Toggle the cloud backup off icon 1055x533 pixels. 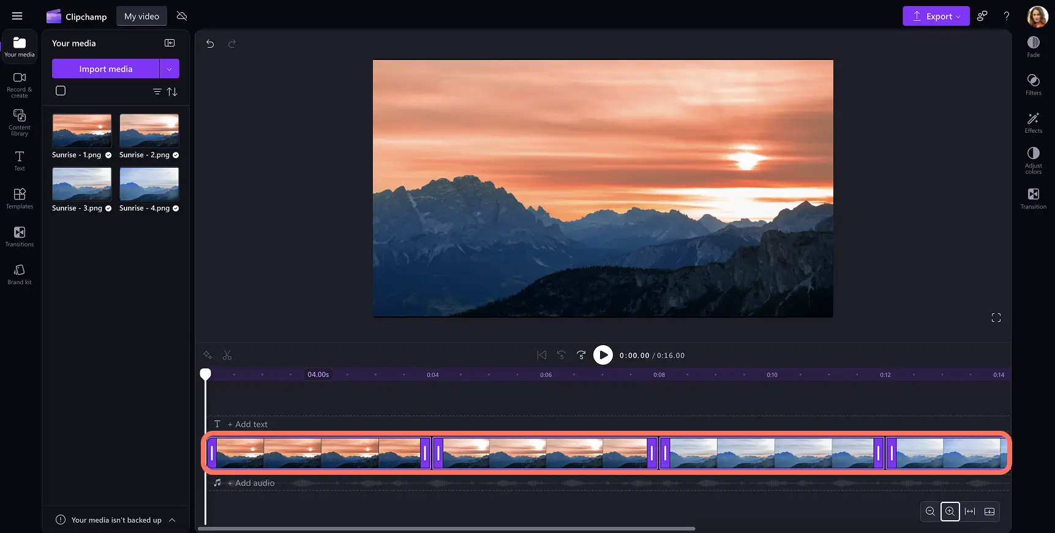(x=182, y=16)
